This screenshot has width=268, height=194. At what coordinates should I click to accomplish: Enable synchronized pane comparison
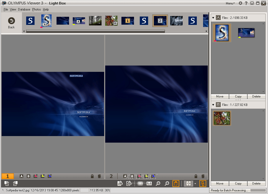pyautogui.click(x=203, y=184)
